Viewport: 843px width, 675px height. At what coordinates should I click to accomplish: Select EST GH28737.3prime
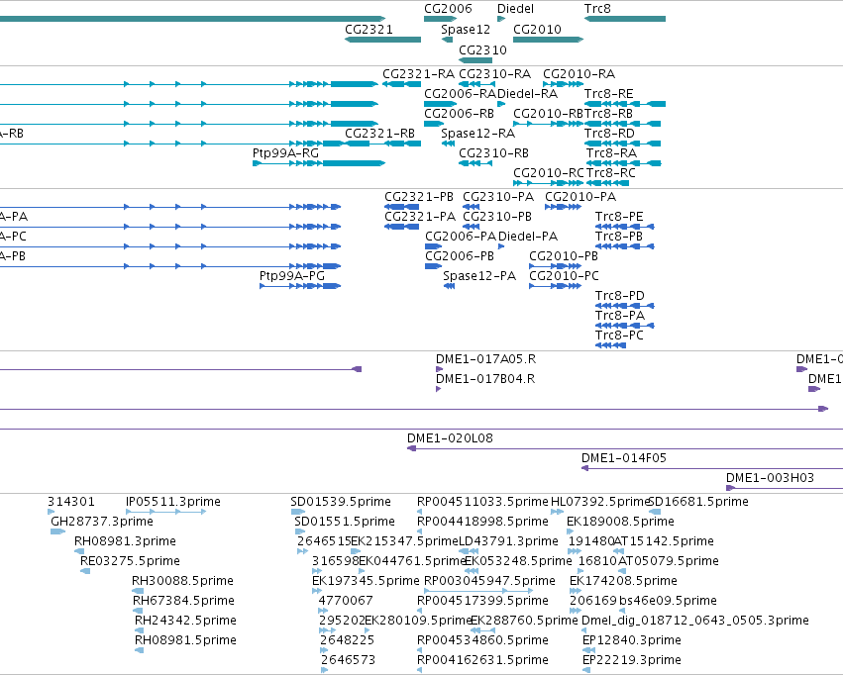[x=57, y=531]
